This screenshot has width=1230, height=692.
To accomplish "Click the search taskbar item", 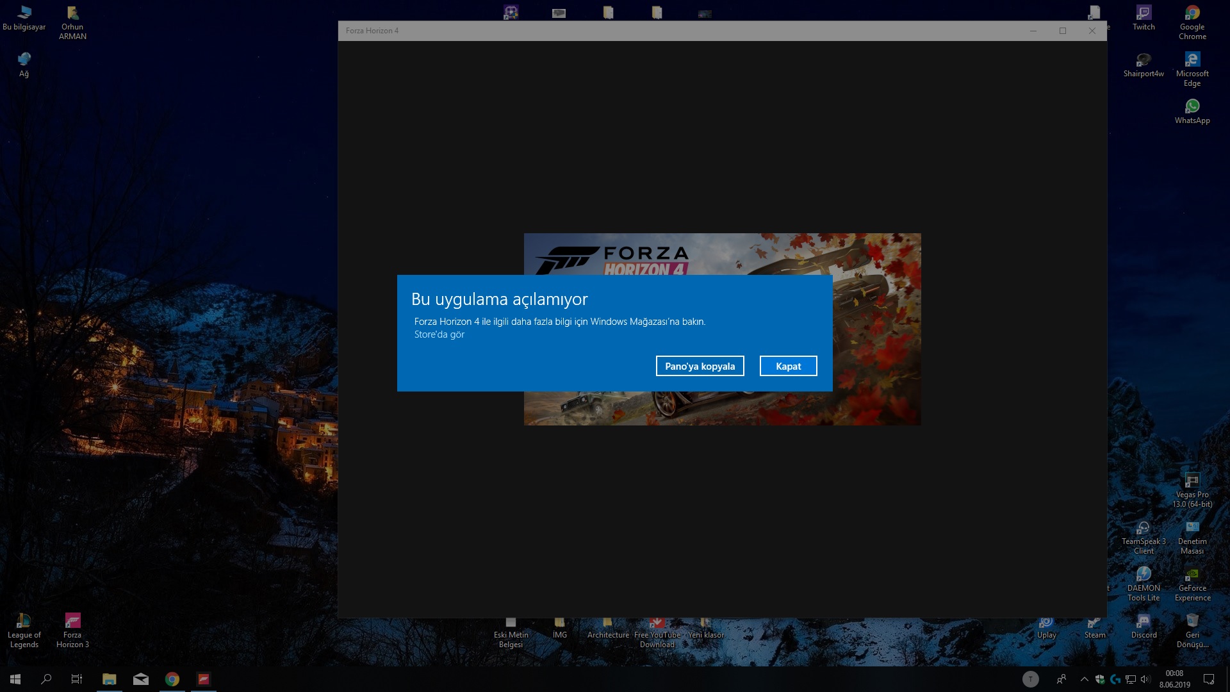I will [45, 679].
